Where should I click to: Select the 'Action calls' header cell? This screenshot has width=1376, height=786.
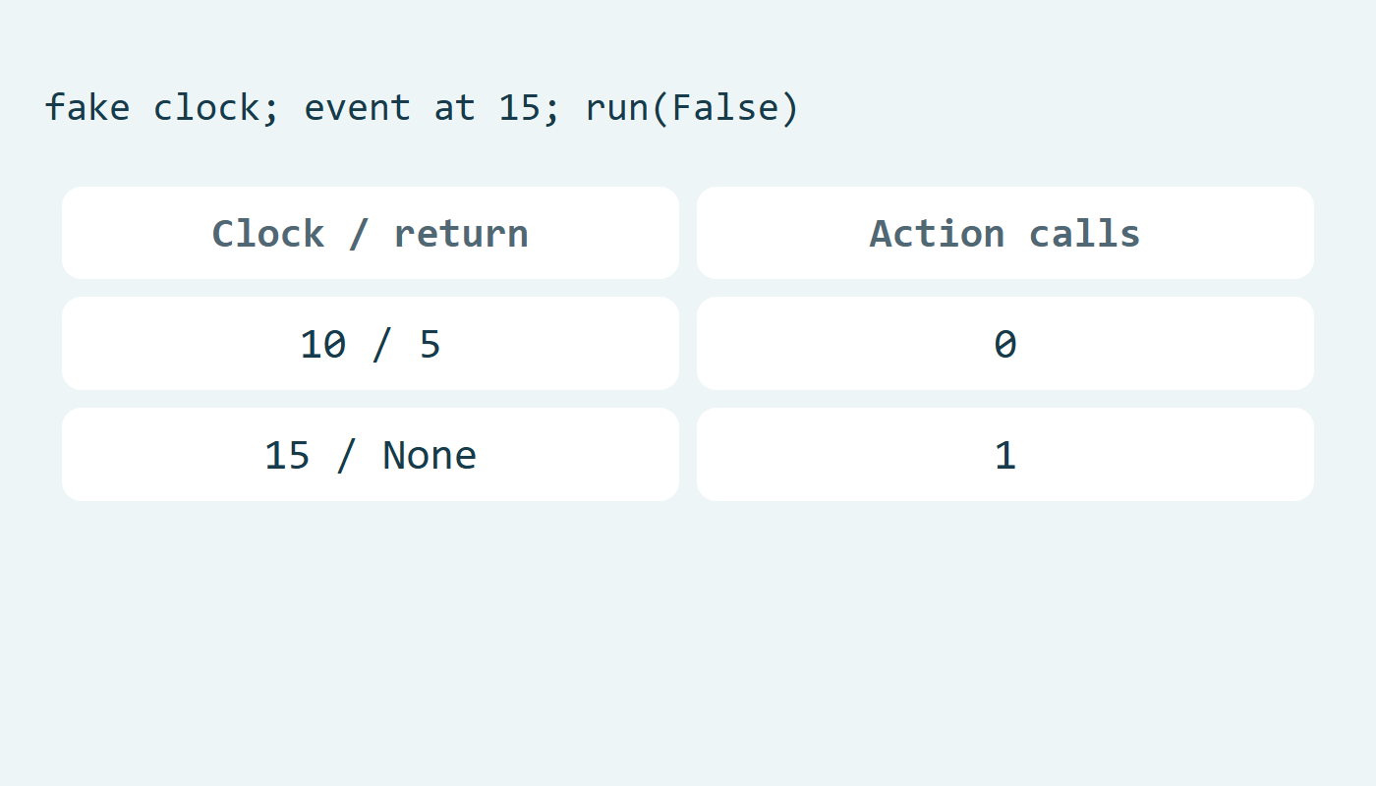click(1005, 233)
